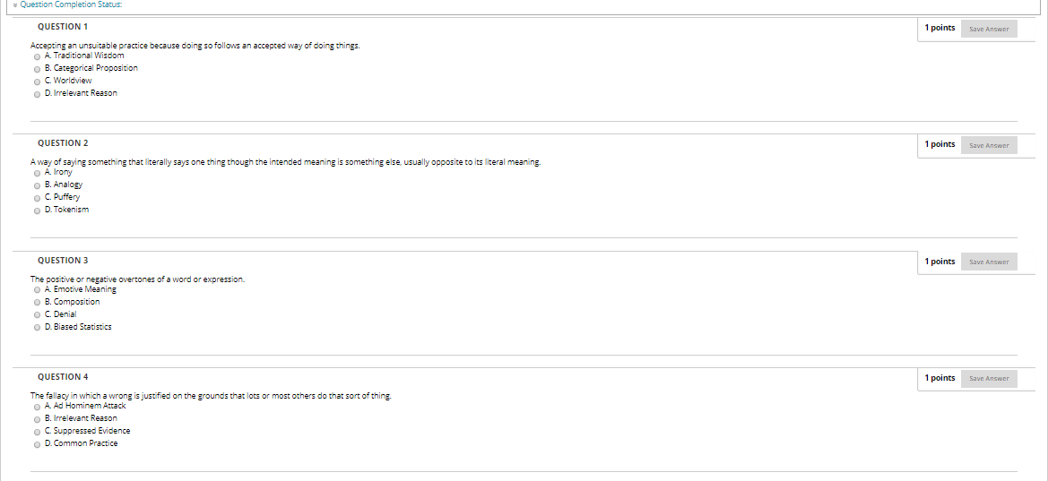Pick D. Common Practice as answer

tap(37, 445)
